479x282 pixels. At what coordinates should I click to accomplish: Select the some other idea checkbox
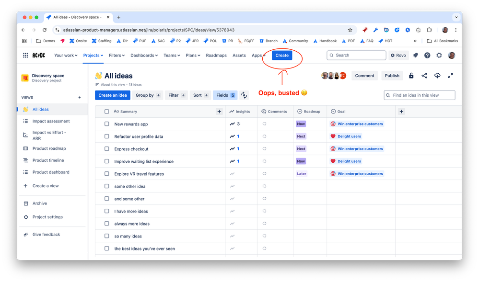[106, 186]
